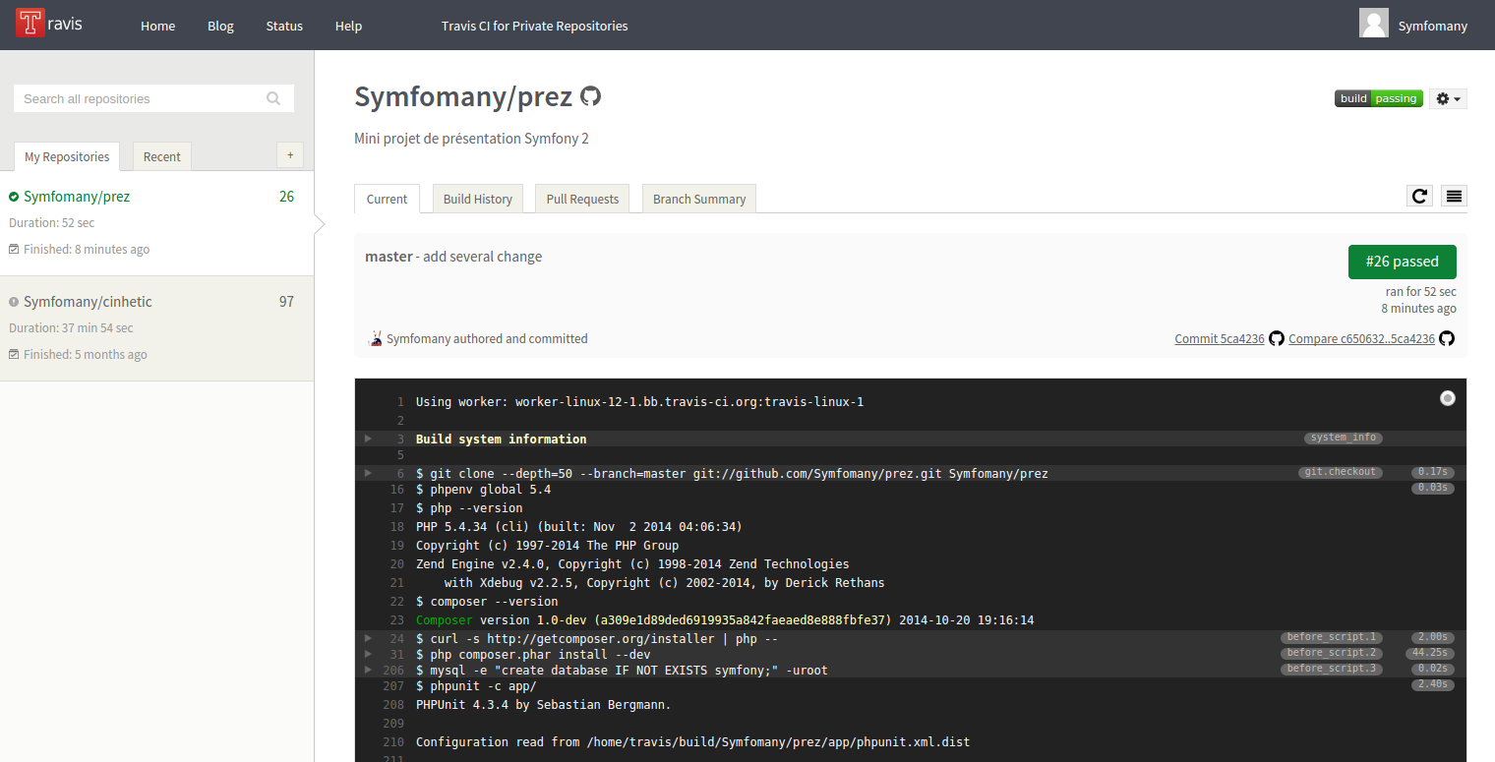Switch to the Recent tab

point(162,156)
